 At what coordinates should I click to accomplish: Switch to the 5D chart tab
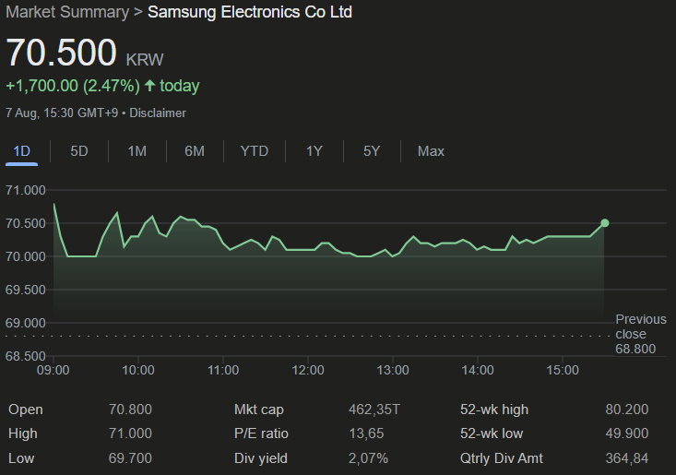click(x=79, y=151)
